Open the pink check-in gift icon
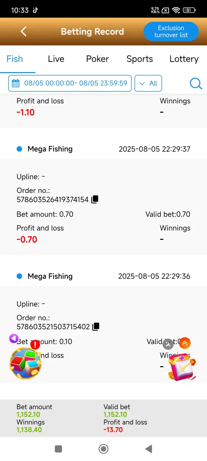The image size is (207, 461). [x=183, y=367]
